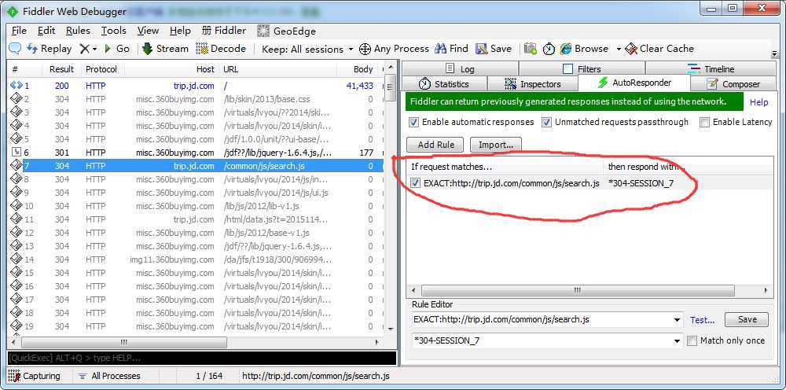Toggle Stream mode in toolbar
The image size is (786, 390).
[165, 49]
